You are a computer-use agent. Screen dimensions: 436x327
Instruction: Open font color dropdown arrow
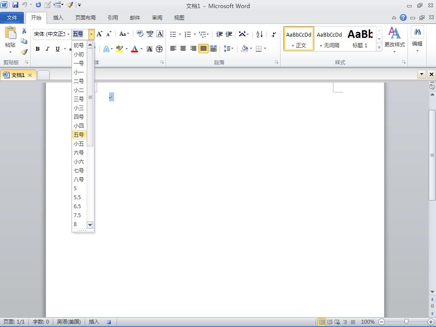[141, 49]
